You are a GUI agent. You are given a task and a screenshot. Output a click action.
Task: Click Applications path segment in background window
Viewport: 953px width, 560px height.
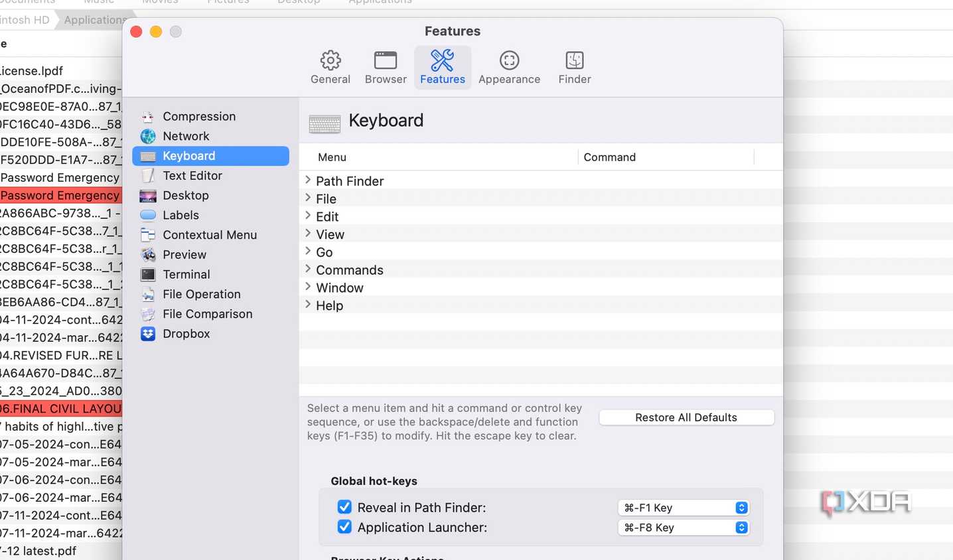(94, 20)
